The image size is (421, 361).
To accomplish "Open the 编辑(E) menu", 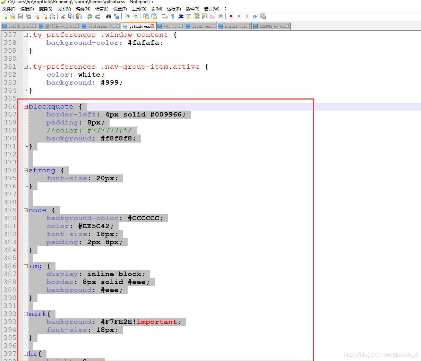I will pyautogui.click(x=27, y=9).
